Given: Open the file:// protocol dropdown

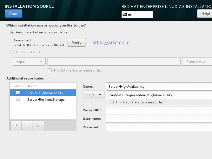Looking at the screenshot, I should (93, 95).
